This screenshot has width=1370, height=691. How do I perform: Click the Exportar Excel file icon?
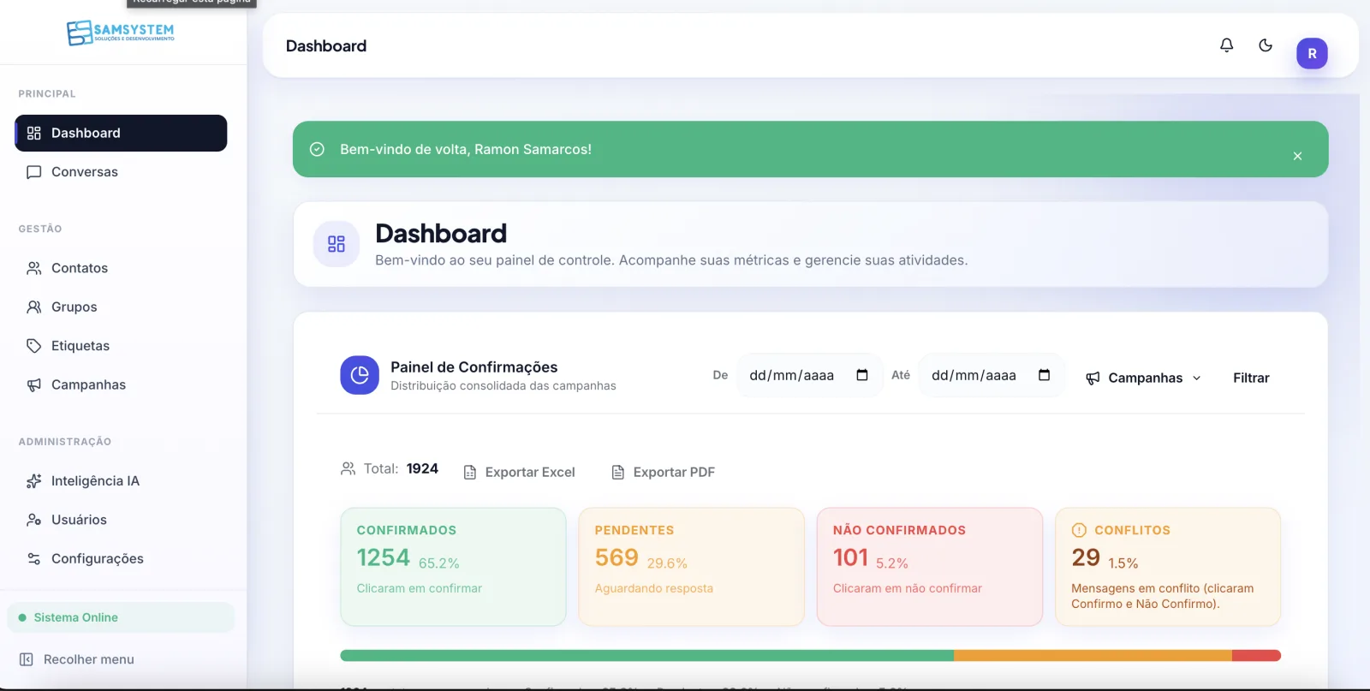pyautogui.click(x=470, y=473)
